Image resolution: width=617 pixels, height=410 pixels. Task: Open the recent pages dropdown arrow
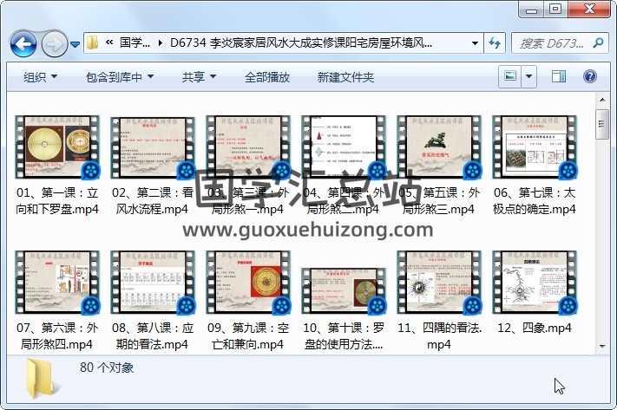coord(75,43)
